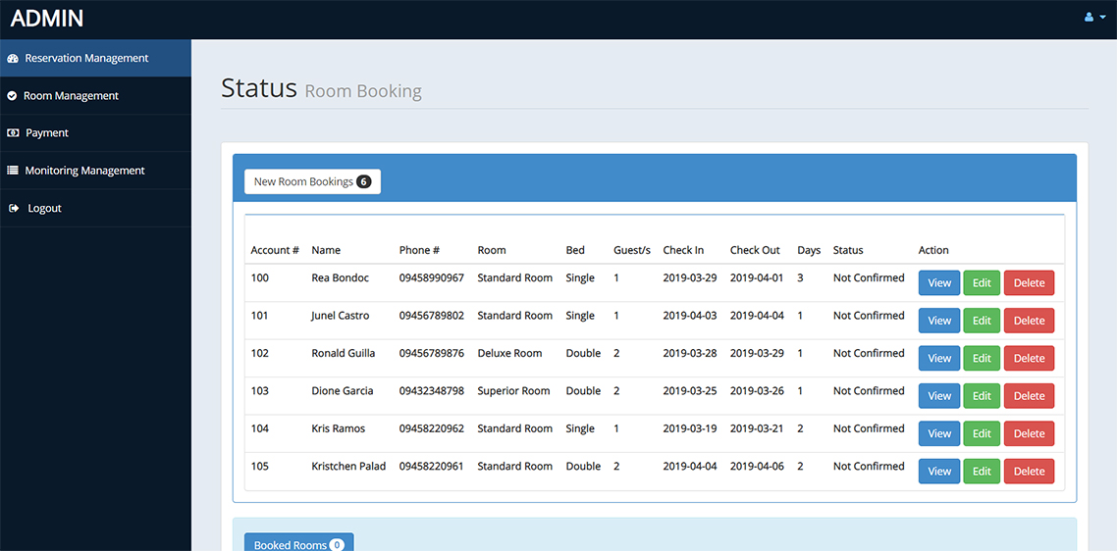Edit booking for Junel Castro

coord(982,321)
